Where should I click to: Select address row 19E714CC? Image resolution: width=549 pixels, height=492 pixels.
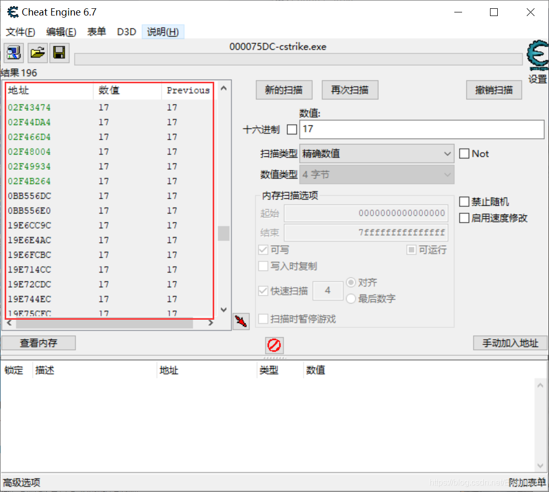(109, 270)
